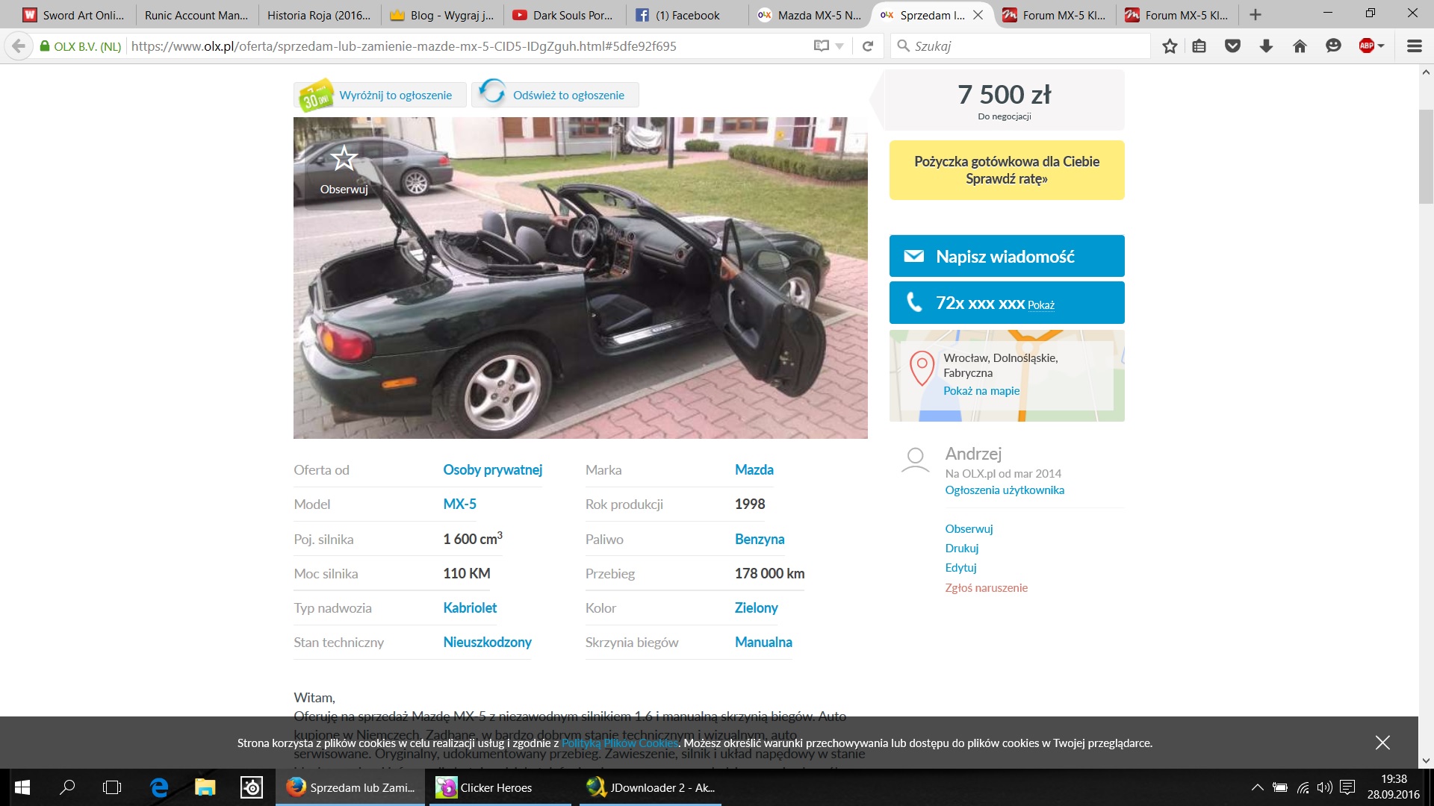Open the Firefox hamburger menu

pos(1414,46)
